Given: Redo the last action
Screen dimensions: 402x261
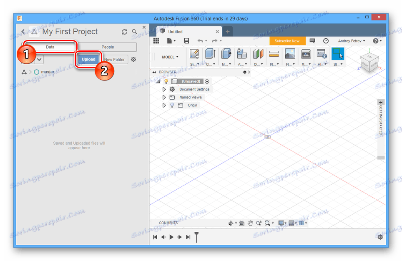Looking at the screenshot, I should click(215, 41).
